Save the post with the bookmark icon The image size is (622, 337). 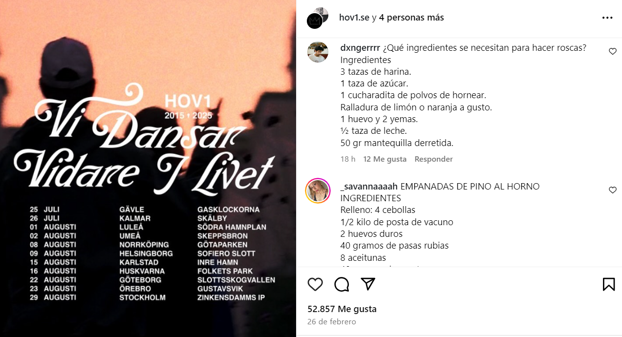[x=609, y=284]
